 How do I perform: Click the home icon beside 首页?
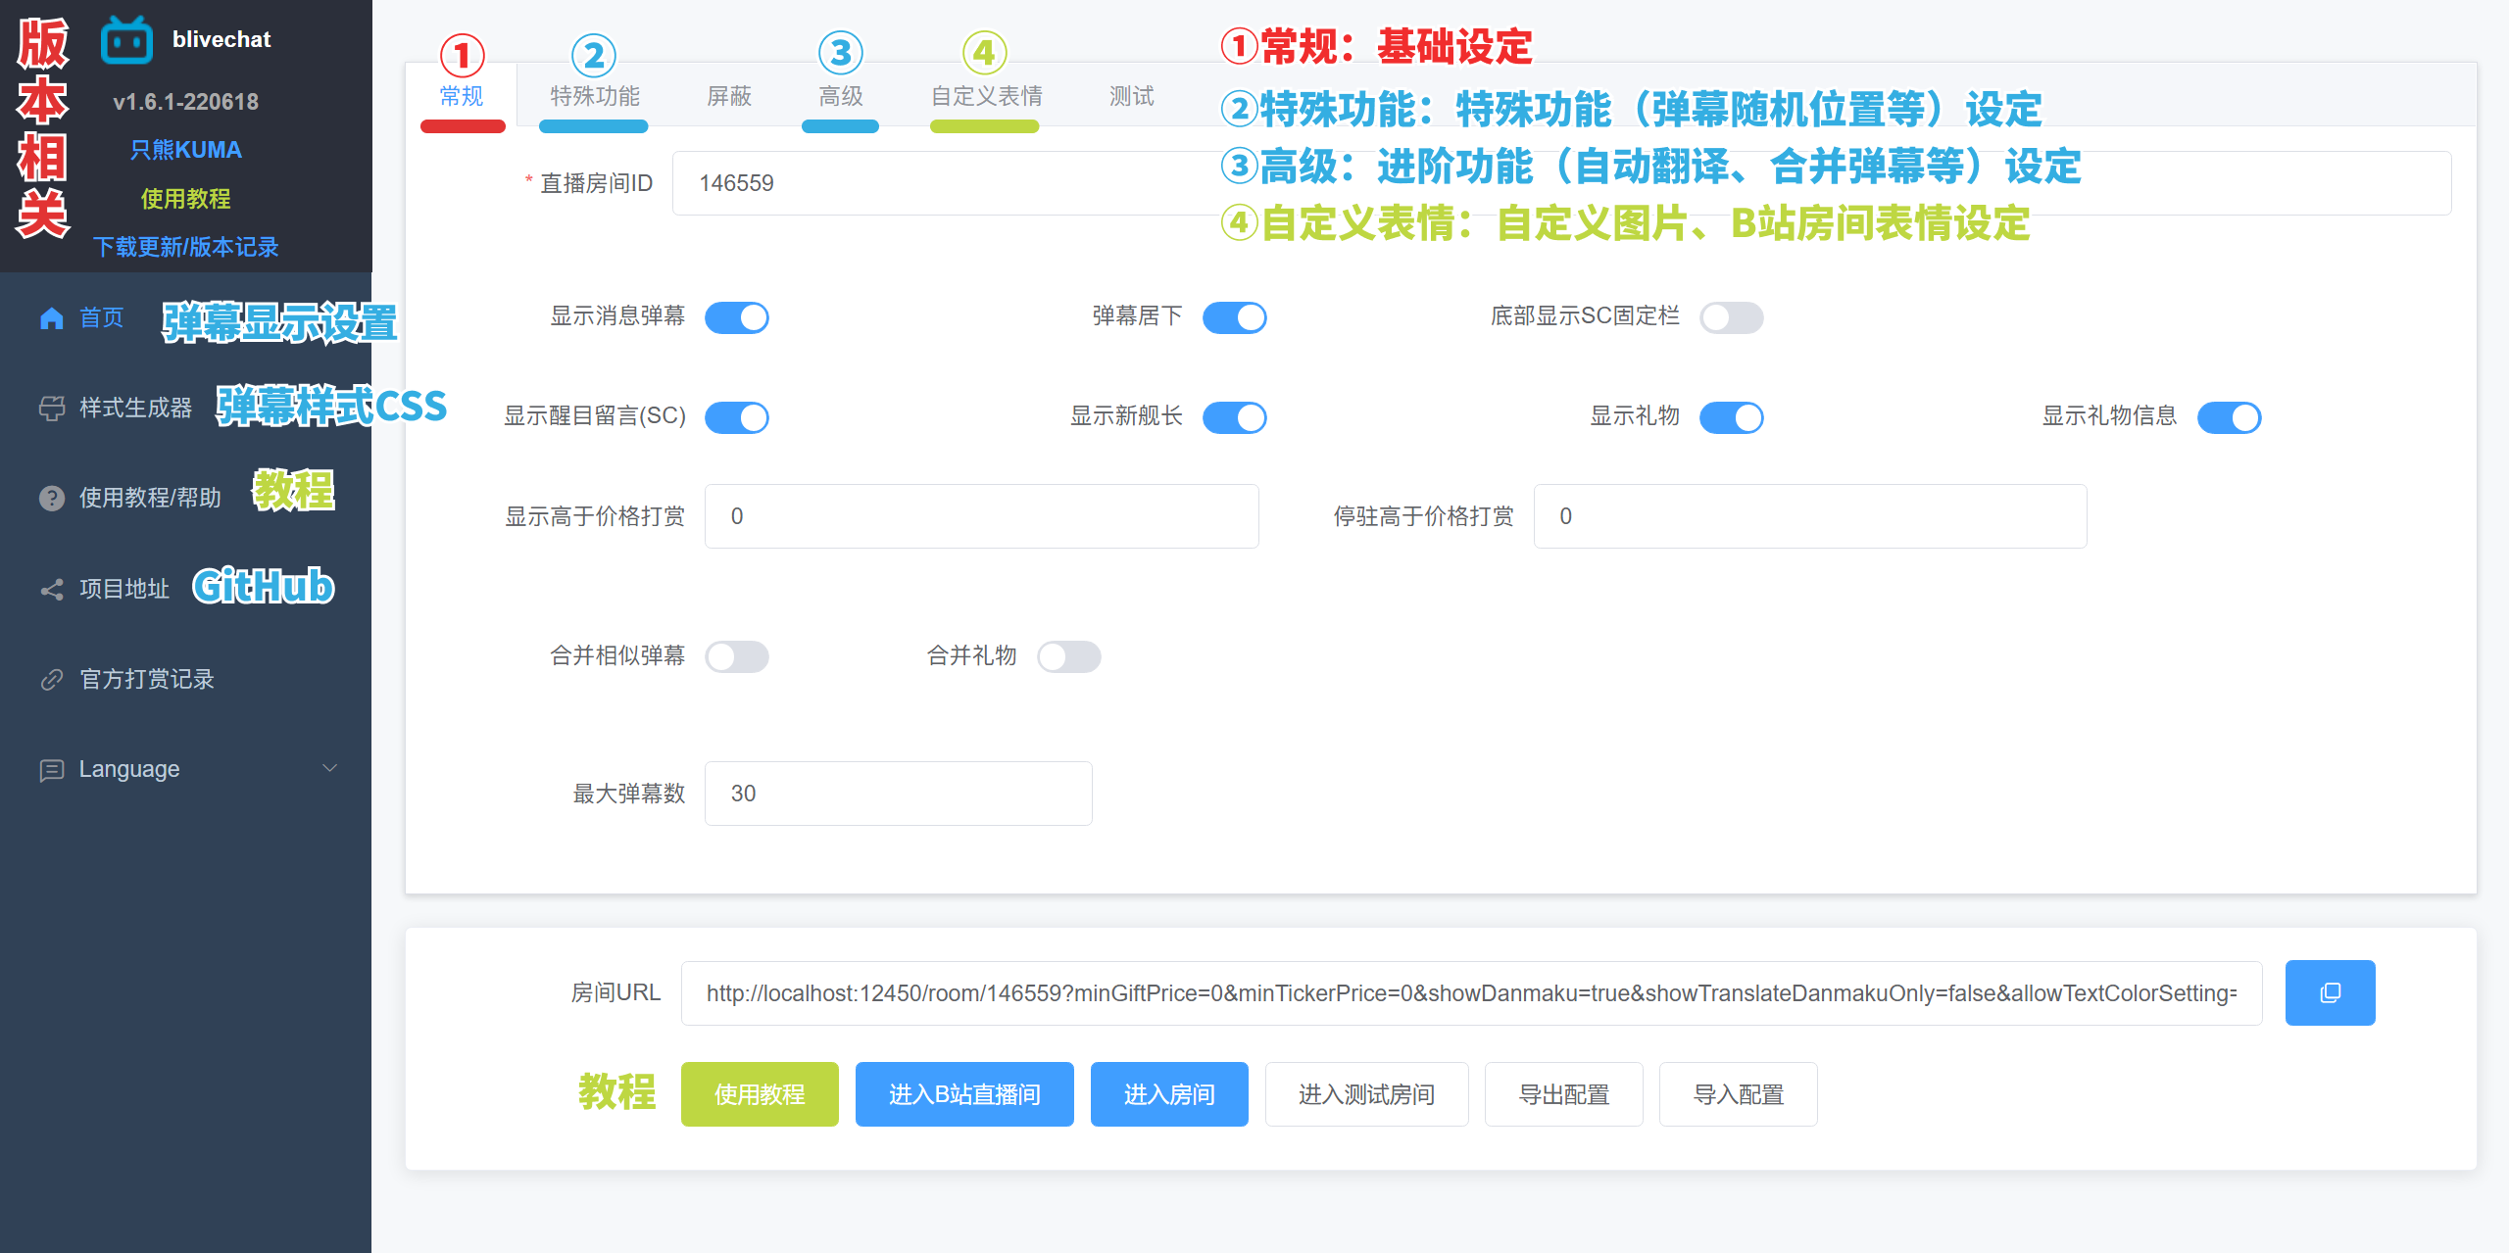[52, 318]
